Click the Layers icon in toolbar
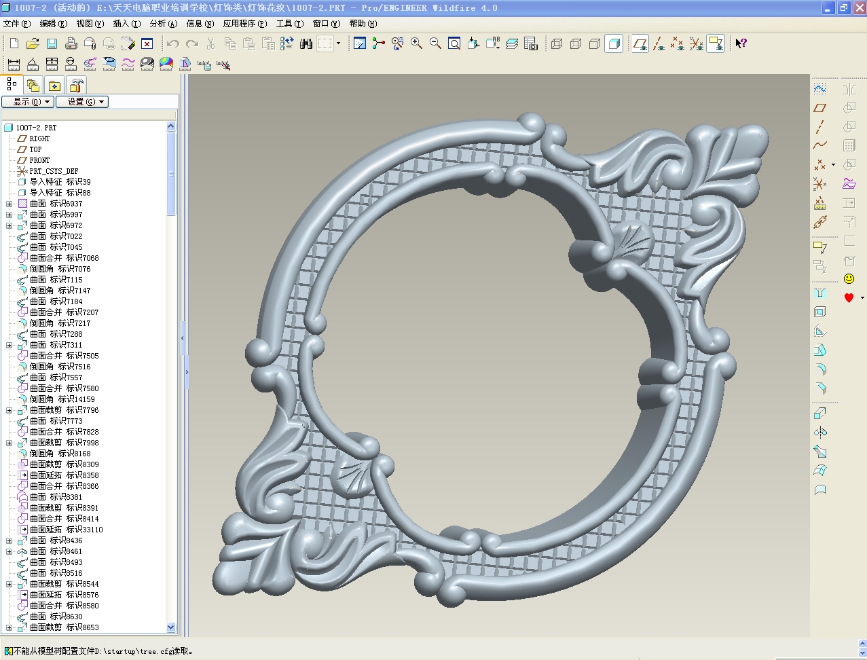The height and width of the screenshot is (660, 867). point(512,43)
